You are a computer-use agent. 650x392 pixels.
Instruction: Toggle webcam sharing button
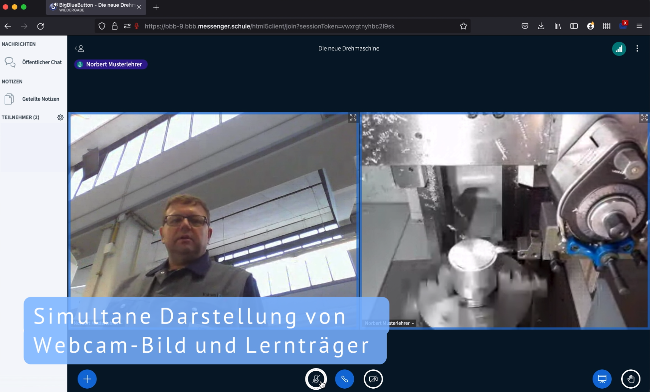pos(373,379)
